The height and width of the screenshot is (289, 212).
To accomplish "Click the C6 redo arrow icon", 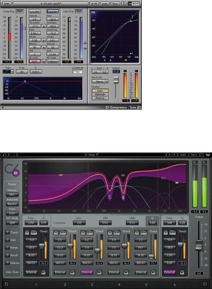I will pyautogui.click(x=13, y=155).
